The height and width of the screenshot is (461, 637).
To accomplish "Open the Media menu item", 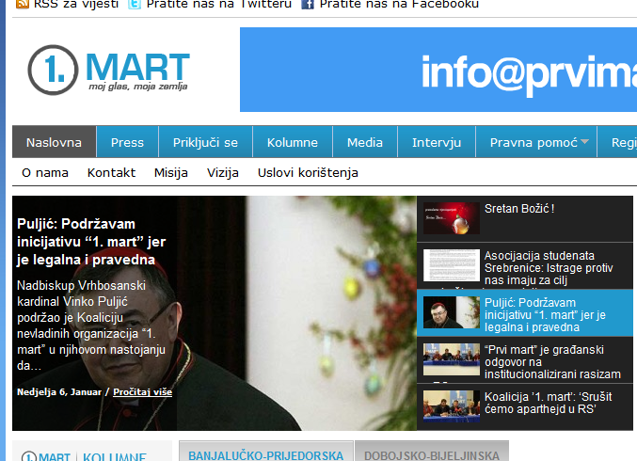I will point(364,142).
